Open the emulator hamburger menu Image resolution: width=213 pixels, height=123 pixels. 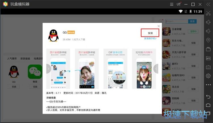coord(172,4)
